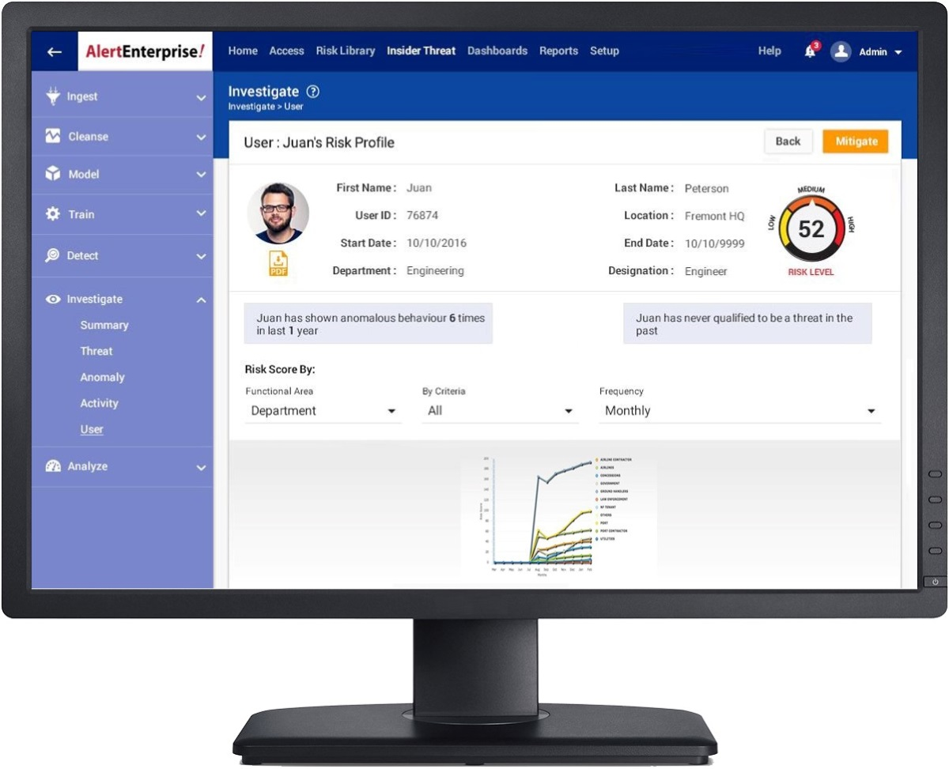Collapse the Investigate section chevron
The image size is (949, 769).
(201, 299)
